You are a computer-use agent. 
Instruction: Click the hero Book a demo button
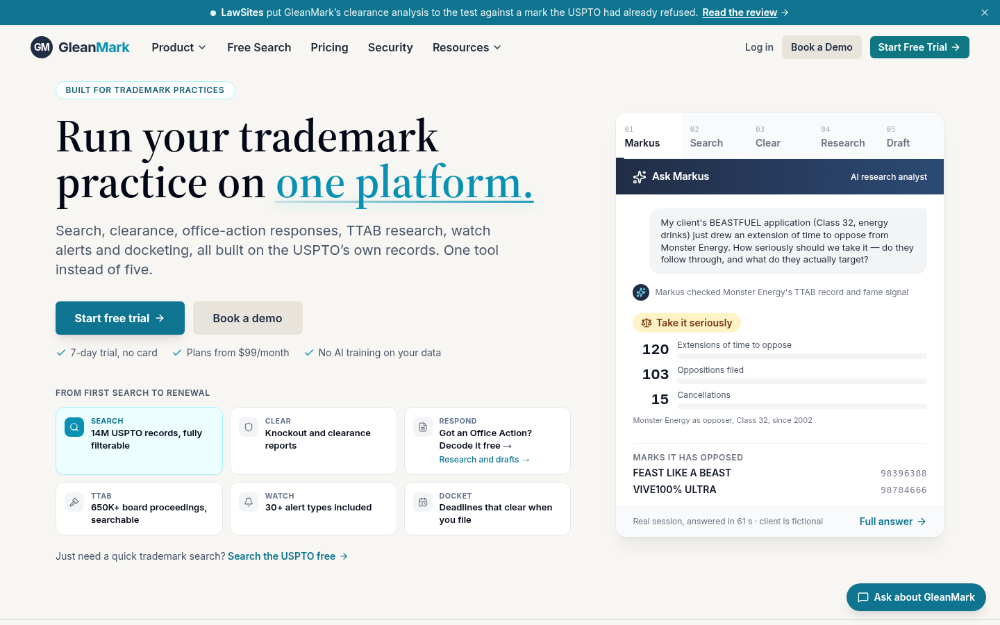248,318
